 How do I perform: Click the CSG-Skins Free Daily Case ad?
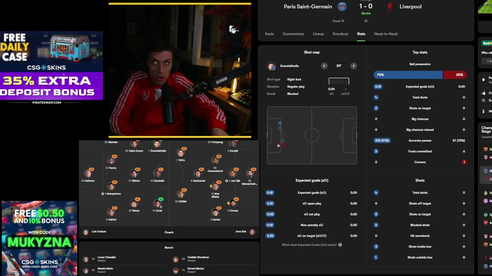tap(51, 52)
